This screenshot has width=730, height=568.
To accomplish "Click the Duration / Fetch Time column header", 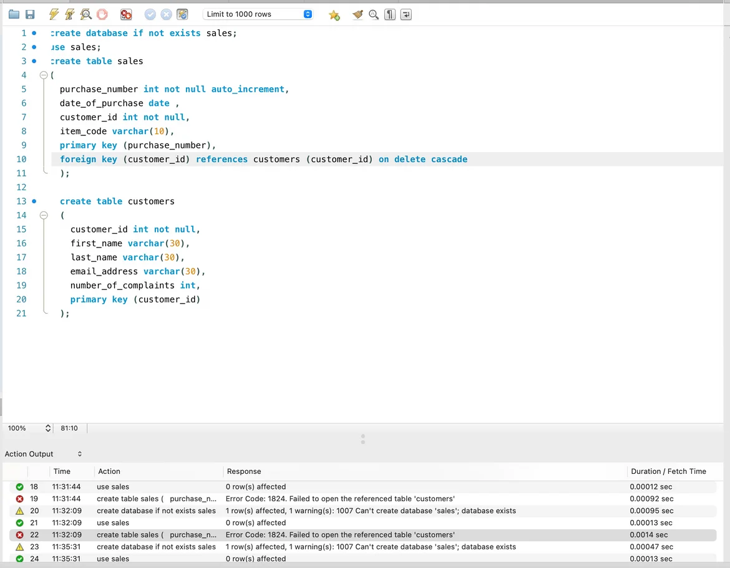I will 668,471.
